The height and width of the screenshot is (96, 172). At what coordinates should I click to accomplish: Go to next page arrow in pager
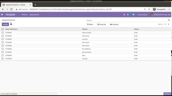click(x=169, y=24)
